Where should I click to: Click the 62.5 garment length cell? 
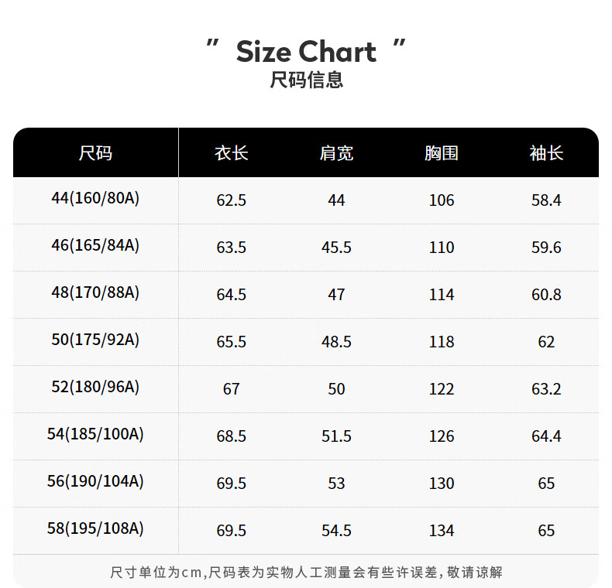pos(231,200)
